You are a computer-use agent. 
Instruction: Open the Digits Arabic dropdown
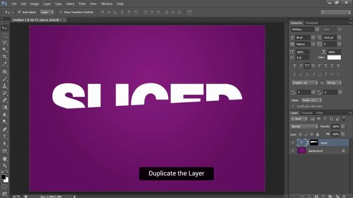point(312,100)
